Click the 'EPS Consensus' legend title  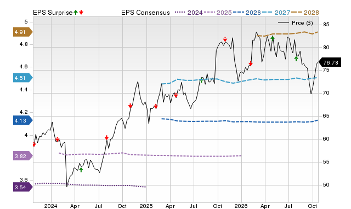(x=145, y=13)
